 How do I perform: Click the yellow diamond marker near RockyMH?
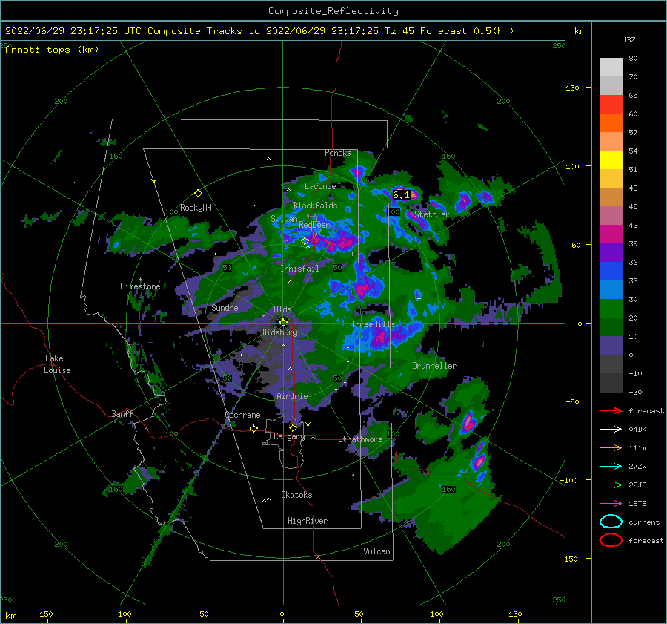pos(198,194)
